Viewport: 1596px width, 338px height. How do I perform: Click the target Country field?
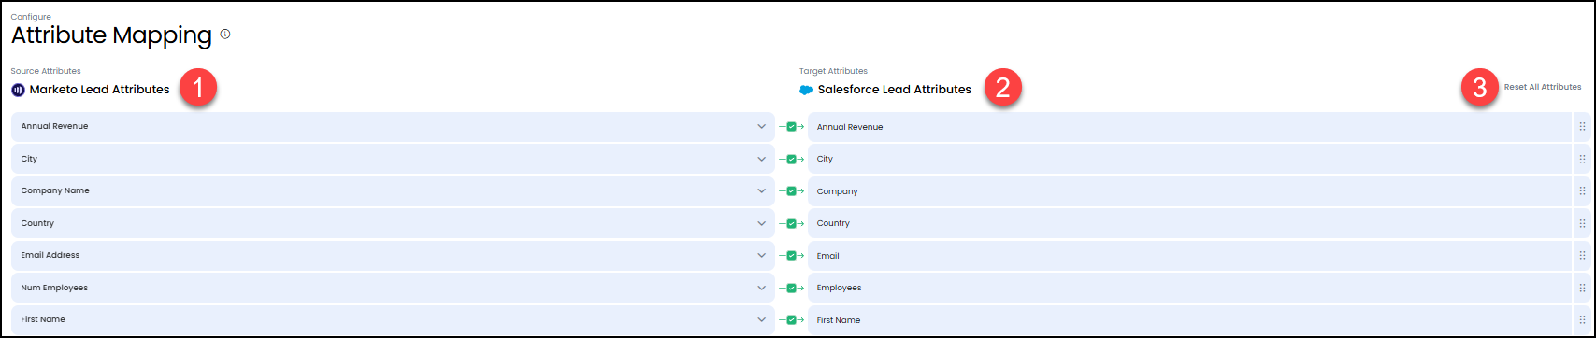point(1189,223)
